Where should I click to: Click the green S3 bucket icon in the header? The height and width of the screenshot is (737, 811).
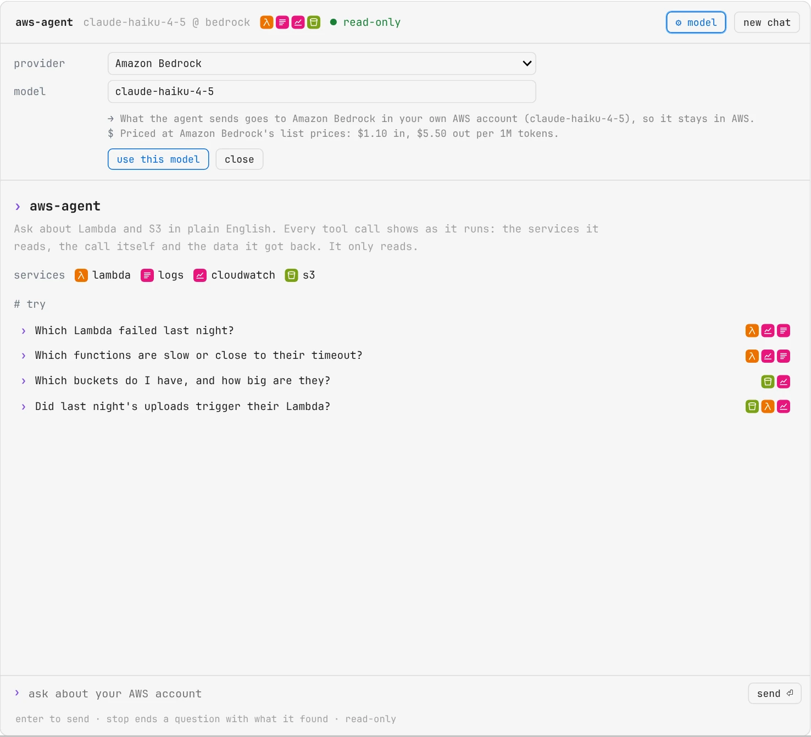point(314,23)
